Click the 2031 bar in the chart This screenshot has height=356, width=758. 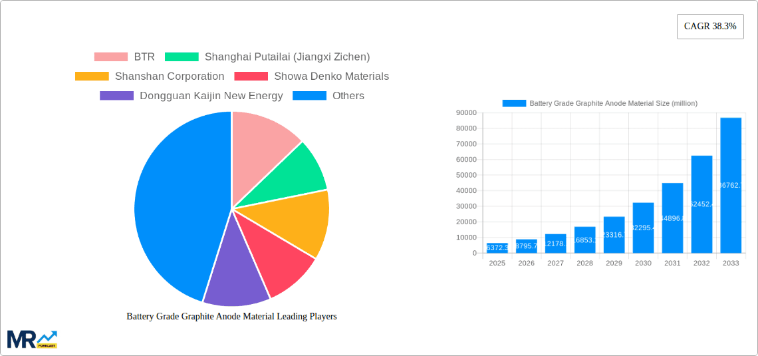[672, 218]
